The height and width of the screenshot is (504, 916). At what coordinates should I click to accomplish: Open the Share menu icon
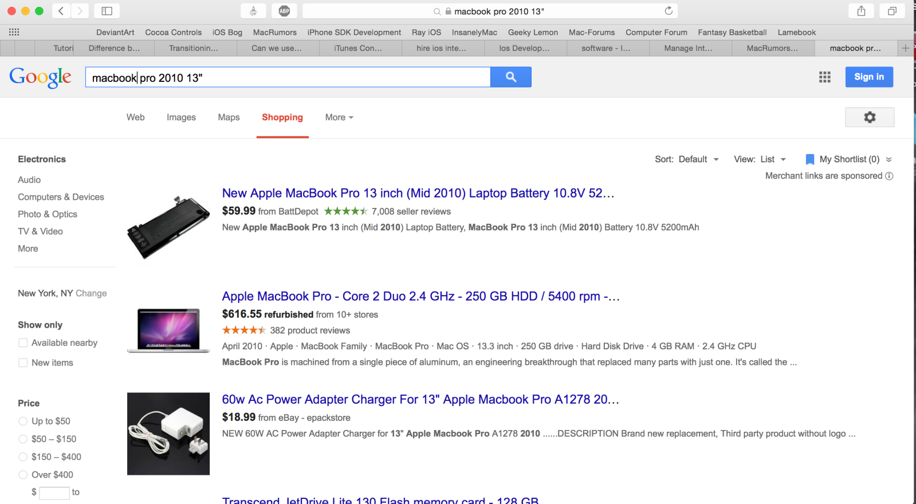click(861, 11)
